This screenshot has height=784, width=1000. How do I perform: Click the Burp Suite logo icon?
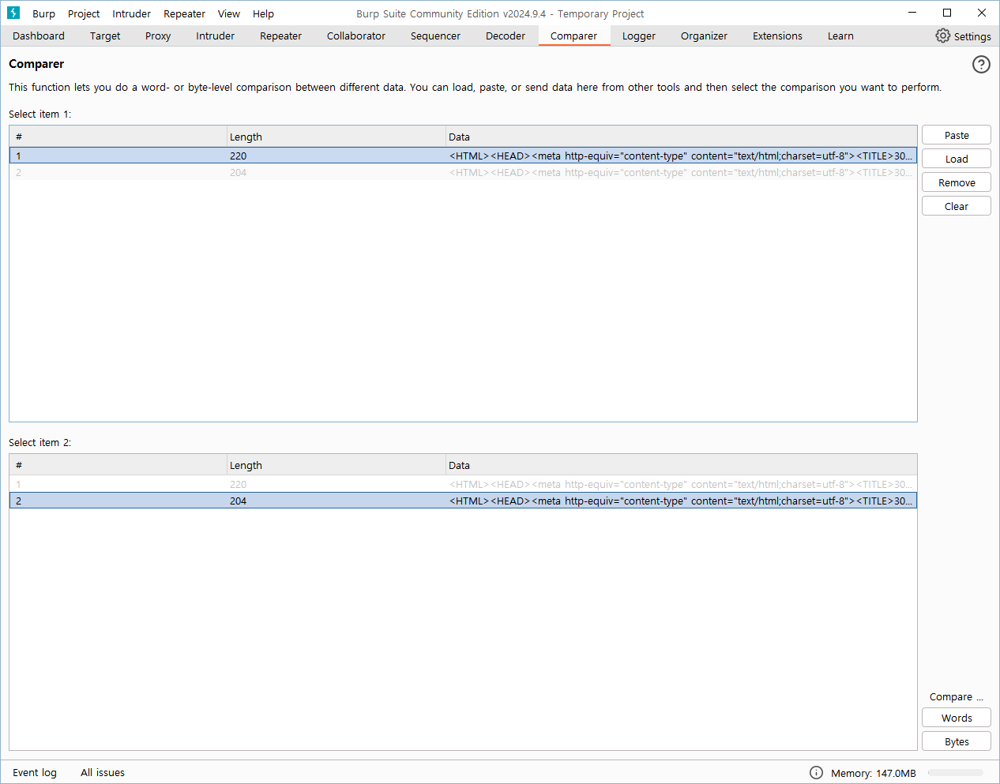point(13,13)
